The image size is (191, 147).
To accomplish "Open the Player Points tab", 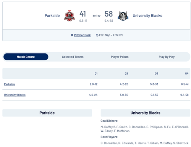I will 120,57.
